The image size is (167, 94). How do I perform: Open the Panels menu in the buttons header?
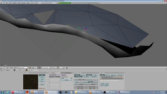[8, 70]
